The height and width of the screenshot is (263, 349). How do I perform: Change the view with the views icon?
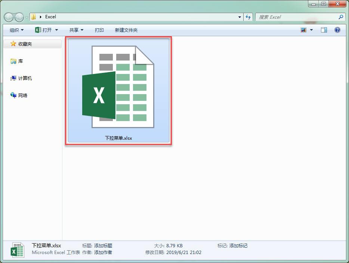[x=303, y=30]
